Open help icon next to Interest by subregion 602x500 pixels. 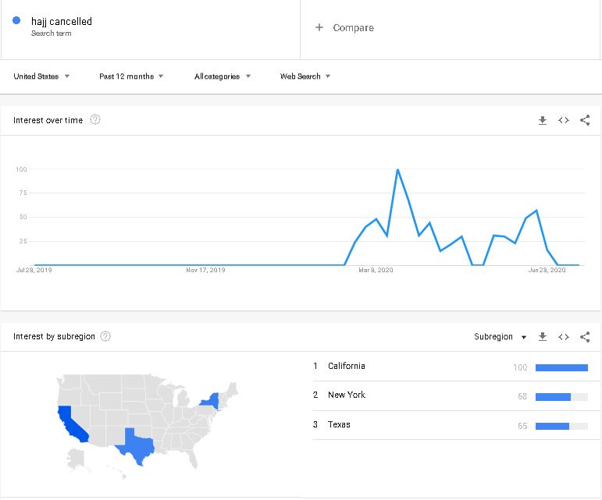point(105,336)
